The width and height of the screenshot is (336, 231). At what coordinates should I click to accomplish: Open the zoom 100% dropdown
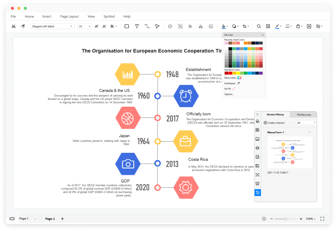310,219
